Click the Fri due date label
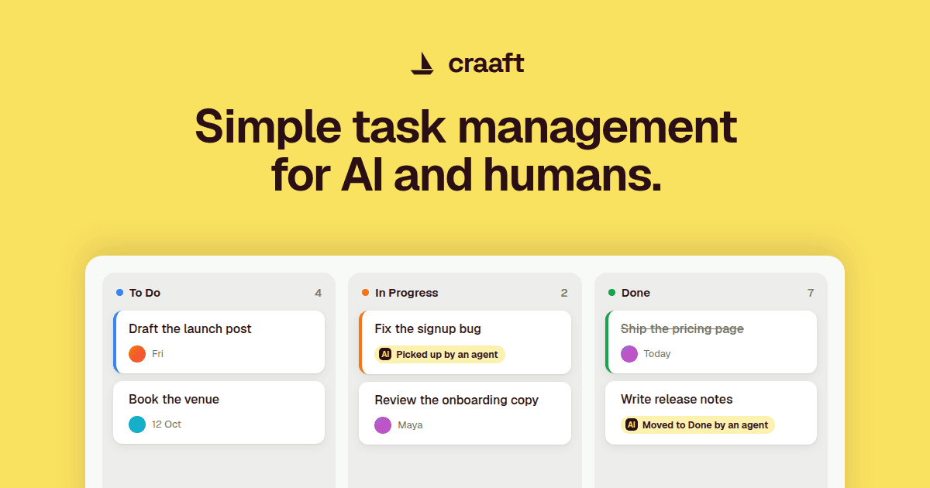Image resolution: width=930 pixels, height=488 pixels. tap(157, 354)
